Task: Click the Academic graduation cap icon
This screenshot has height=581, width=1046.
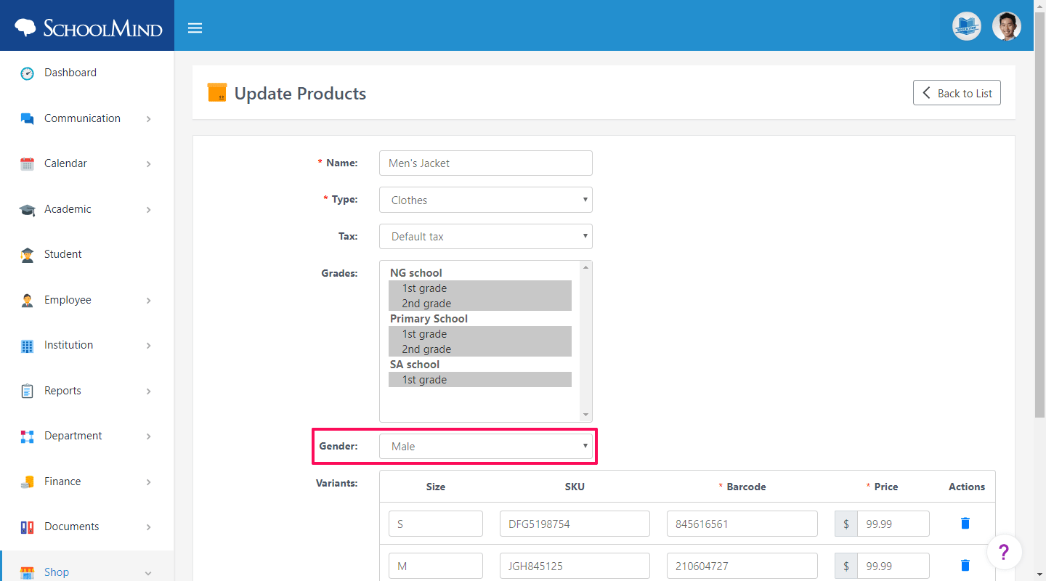Action: (27, 210)
